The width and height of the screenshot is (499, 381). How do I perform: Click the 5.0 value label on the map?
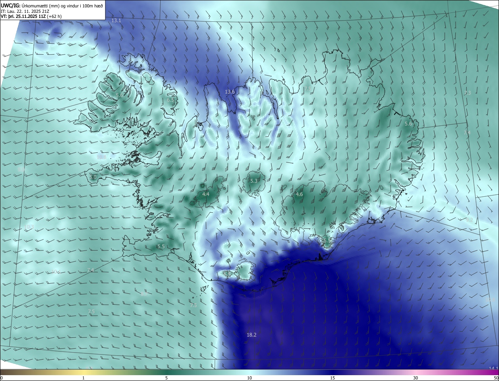[x=93, y=177]
